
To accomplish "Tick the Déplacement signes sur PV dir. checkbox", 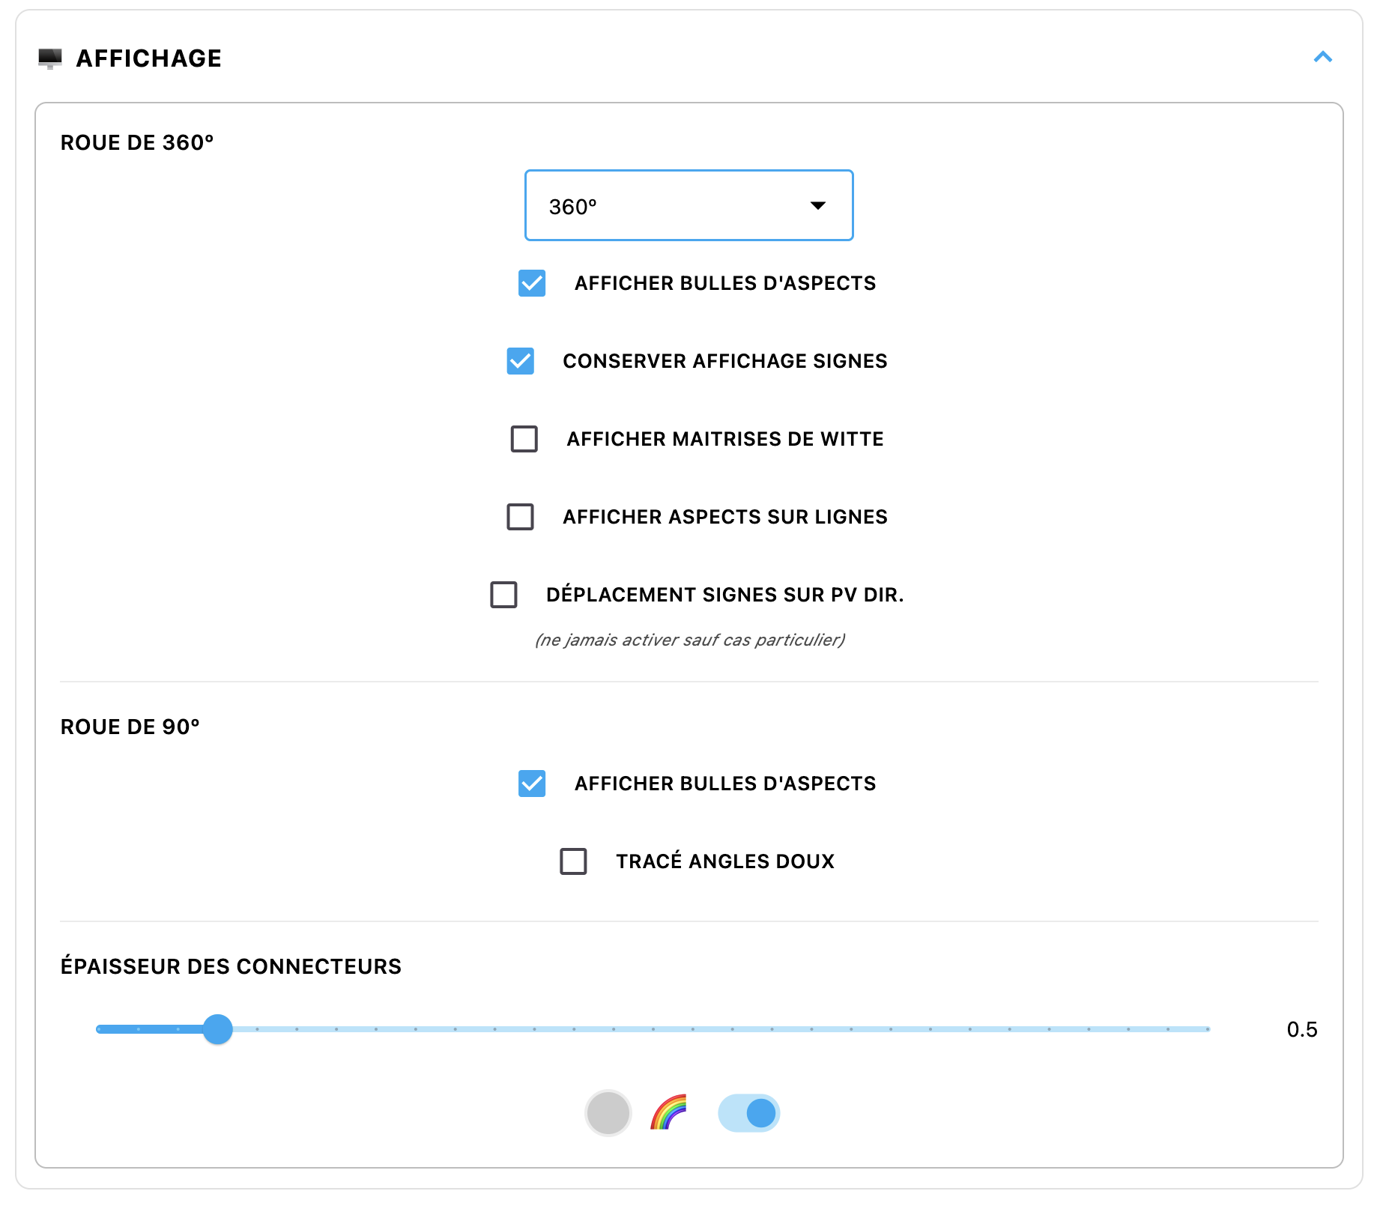I will point(503,595).
